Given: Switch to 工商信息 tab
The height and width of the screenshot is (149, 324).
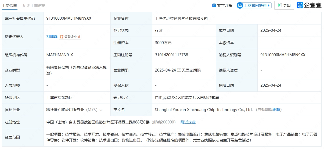Looking at the screenshot, I should tap(9, 5).
